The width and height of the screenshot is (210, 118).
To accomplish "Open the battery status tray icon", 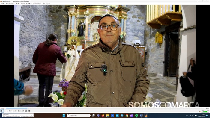I will 196,115.
